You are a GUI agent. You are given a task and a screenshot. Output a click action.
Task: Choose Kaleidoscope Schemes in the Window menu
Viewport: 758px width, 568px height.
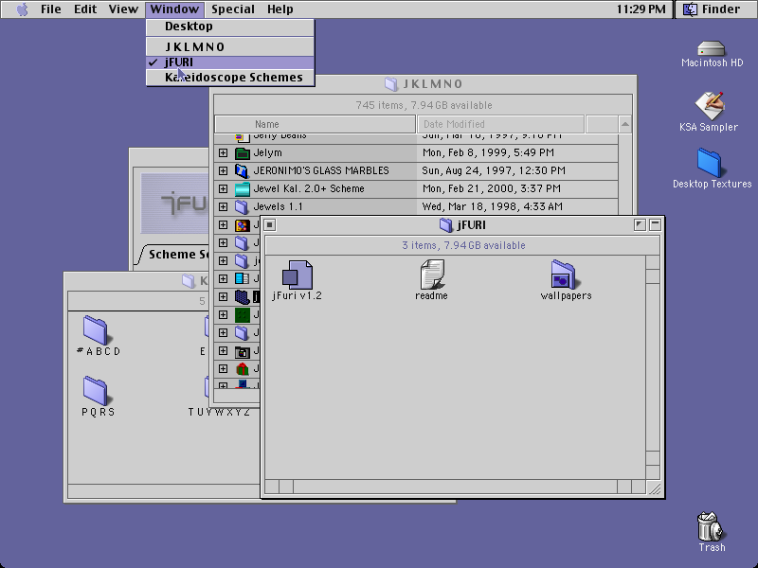tap(230, 78)
